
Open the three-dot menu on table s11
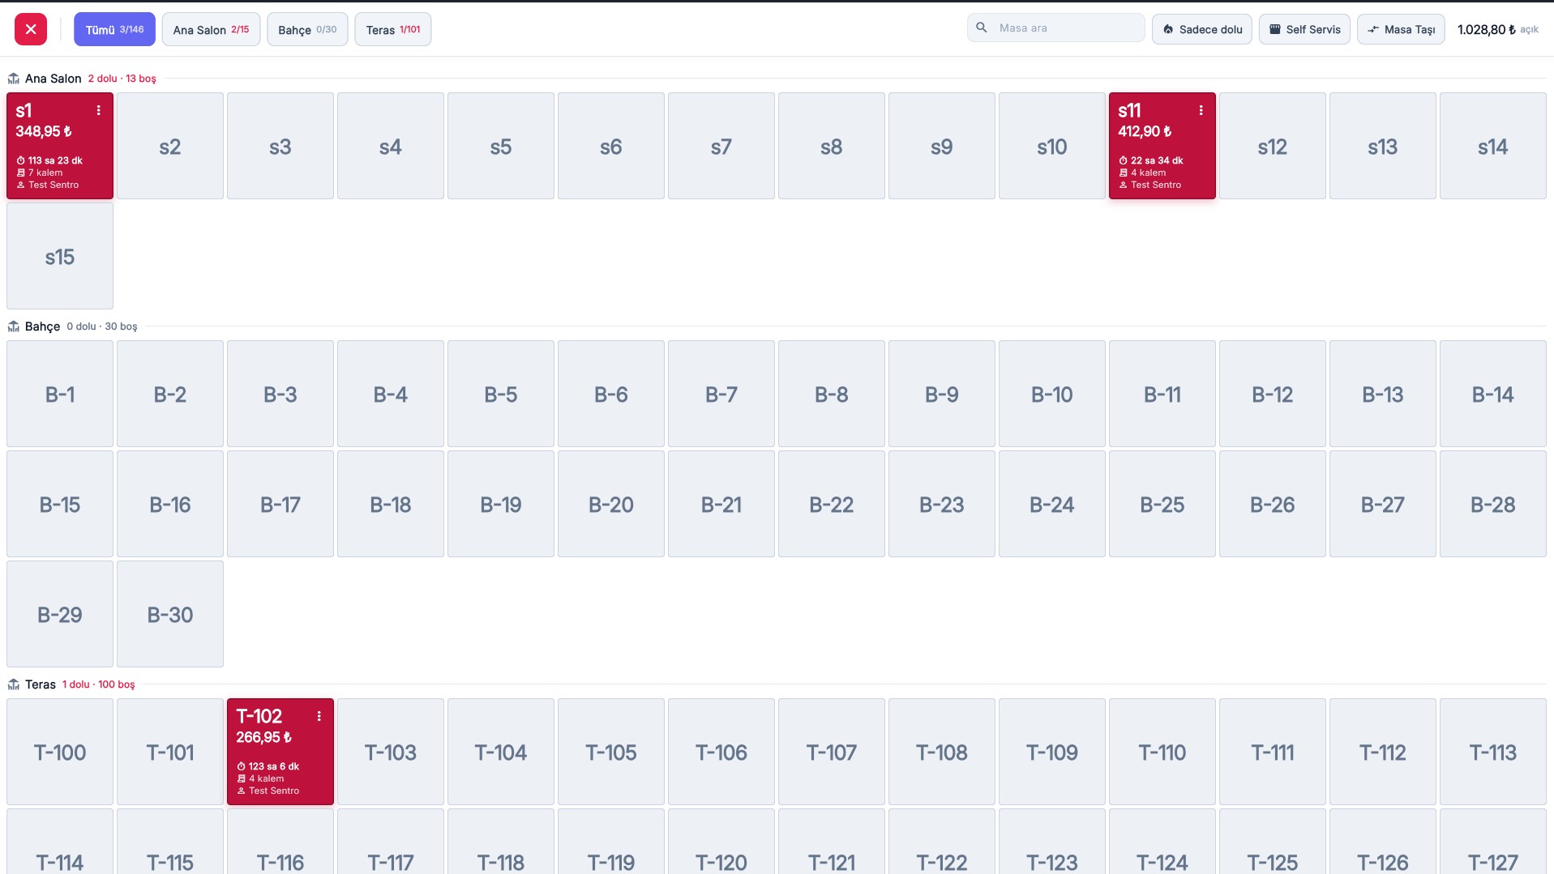1201,110
